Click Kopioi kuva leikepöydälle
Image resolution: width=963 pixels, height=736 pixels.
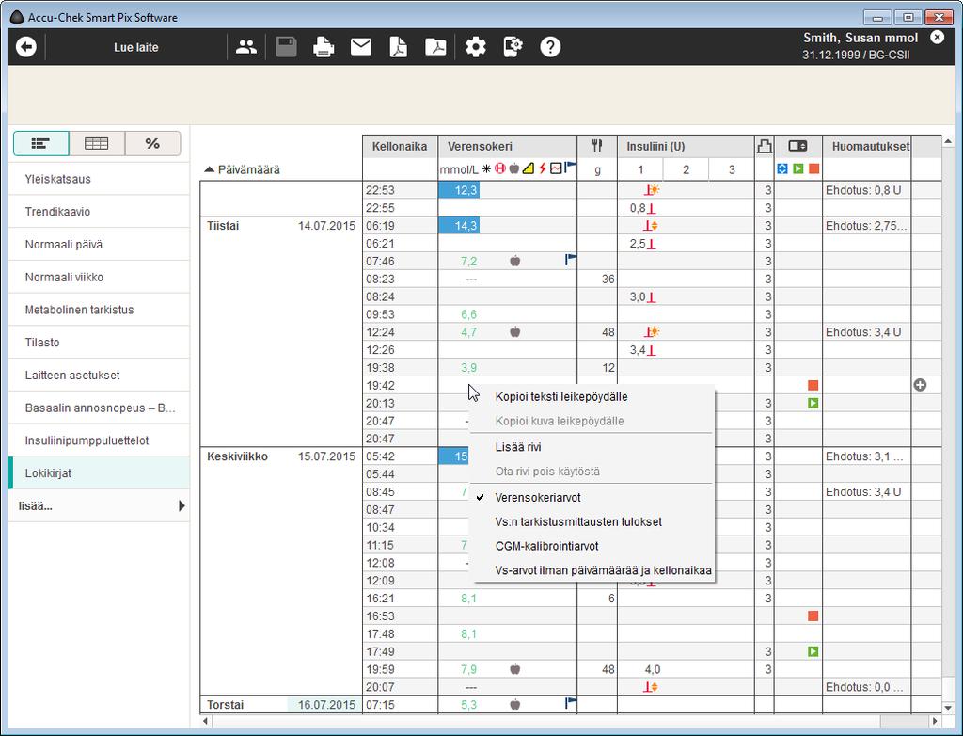pos(592,422)
